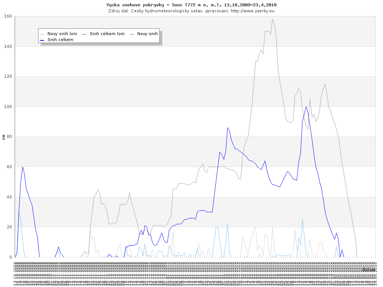Click the 100 y-axis tick label

tap(8, 107)
